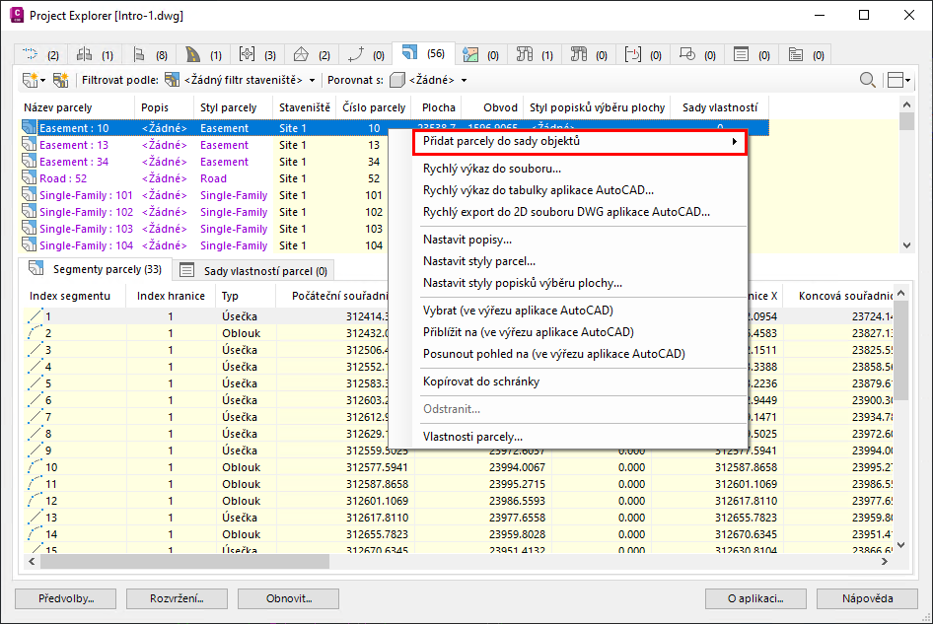This screenshot has height=624, width=933.
Task: Switch to the road icon tab (1)
Action: 203,54
